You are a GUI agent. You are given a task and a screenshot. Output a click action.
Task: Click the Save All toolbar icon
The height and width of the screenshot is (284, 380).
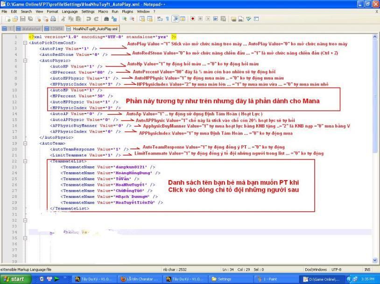click(30, 19)
